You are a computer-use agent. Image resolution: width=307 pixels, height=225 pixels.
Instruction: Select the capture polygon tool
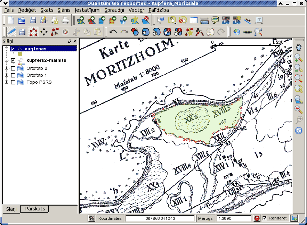click(33, 32)
